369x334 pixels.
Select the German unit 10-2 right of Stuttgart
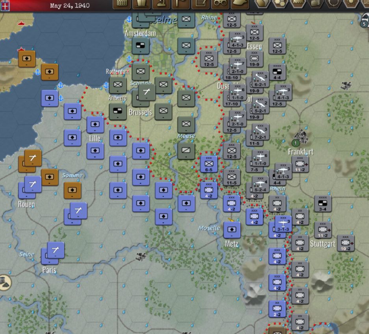[346, 243]
